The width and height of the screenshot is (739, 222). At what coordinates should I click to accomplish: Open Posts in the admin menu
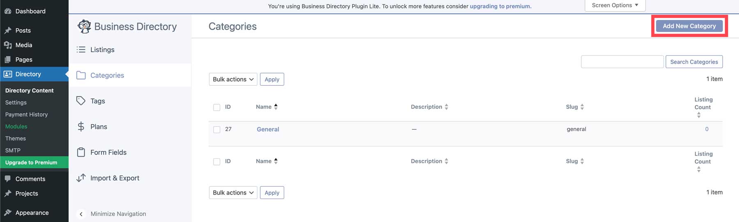[23, 30]
